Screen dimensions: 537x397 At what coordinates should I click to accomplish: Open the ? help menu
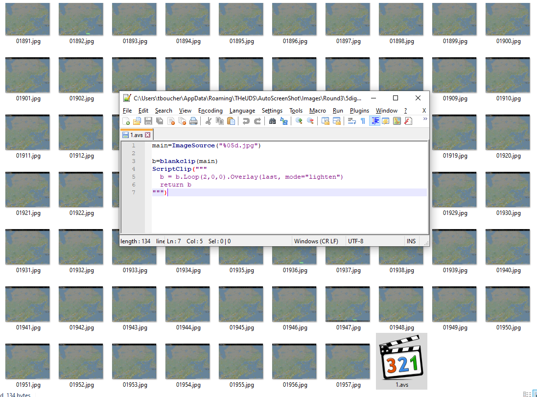click(405, 111)
